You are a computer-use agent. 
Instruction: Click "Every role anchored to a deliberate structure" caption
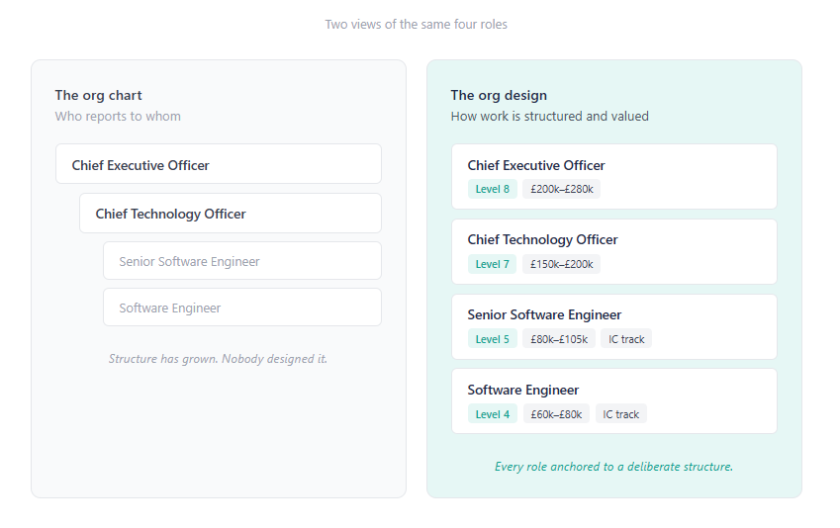613,466
